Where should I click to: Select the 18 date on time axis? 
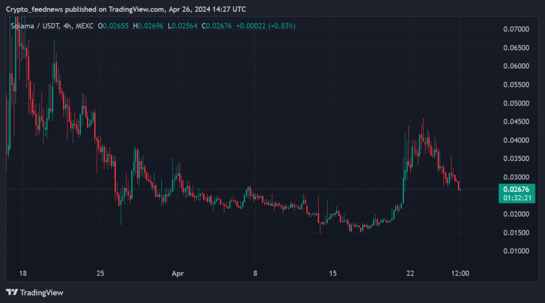click(22, 273)
